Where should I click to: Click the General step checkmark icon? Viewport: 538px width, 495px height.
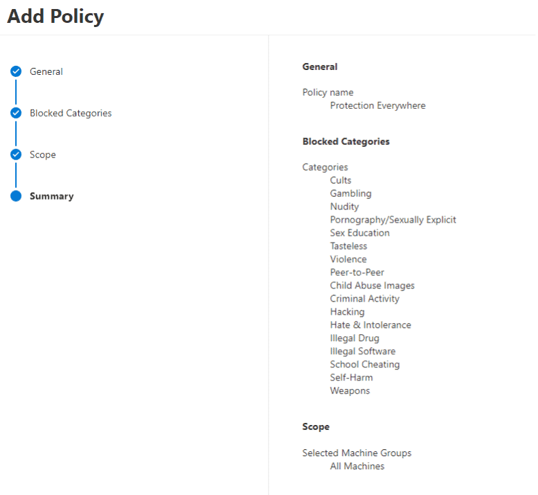pyautogui.click(x=16, y=71)
